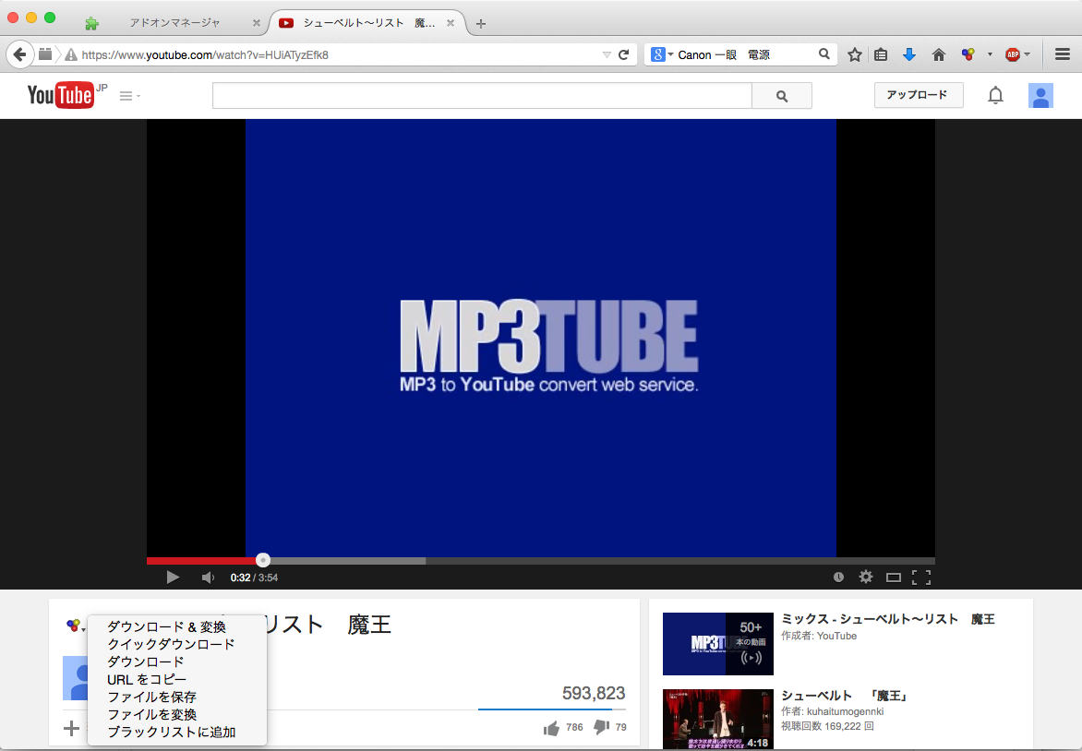Click the tab groups icon beside address bar
Image resolution: width=1082 pixels, height=751 pixels.
[45, 54]
